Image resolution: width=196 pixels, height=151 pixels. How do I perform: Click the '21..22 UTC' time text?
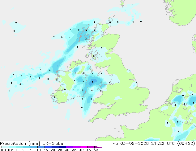click(163, 144)
